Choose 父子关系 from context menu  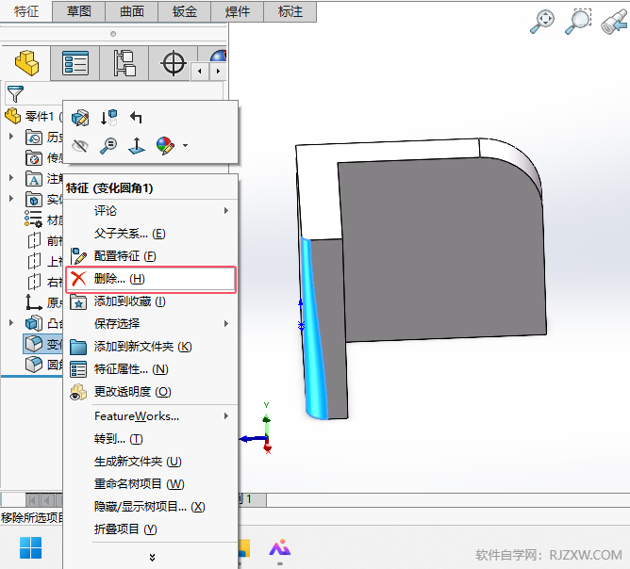point(151,234)
